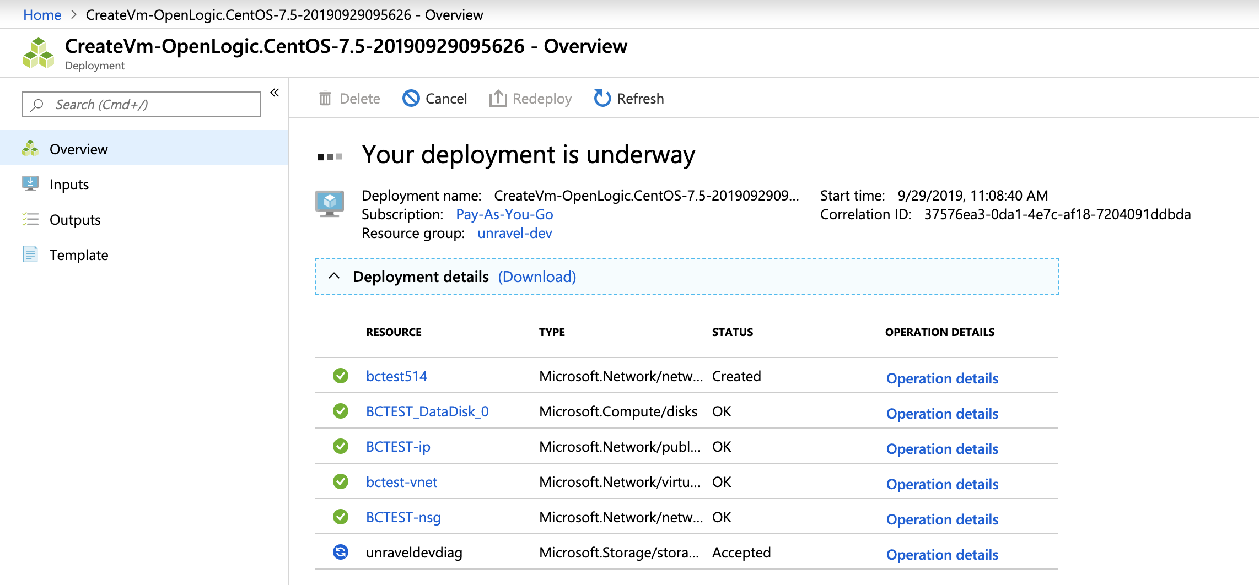The height and width of the screenshot is (585, 1259).
Task: Open the Inputs menu item
Action: [144, 184]
